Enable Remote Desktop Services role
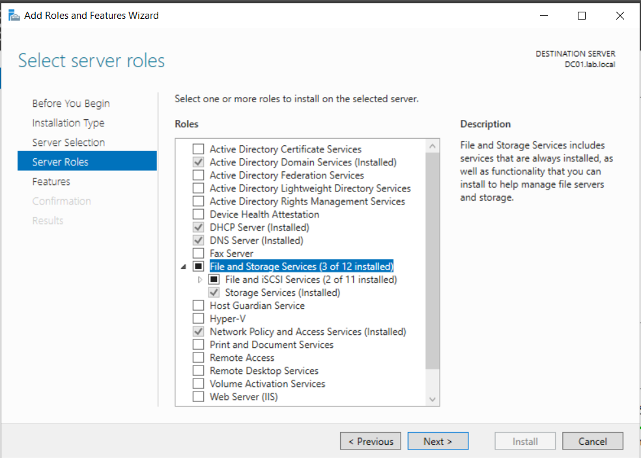Screen dimensions: 641x458 [198, 370]
